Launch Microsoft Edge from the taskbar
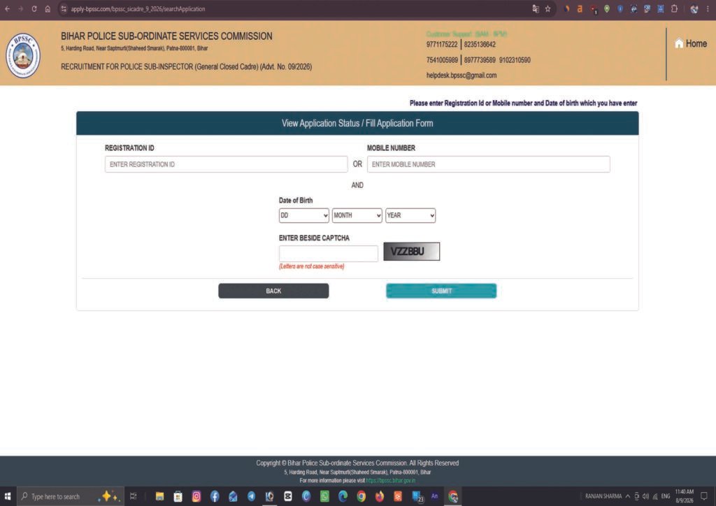The width and height of the screenshot is (716, 506). 343,496
